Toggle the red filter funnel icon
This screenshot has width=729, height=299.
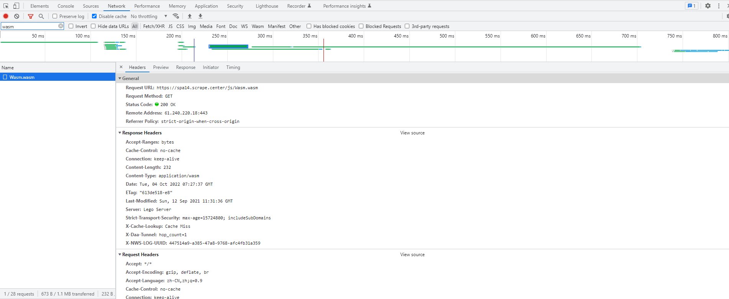(31, 16)
